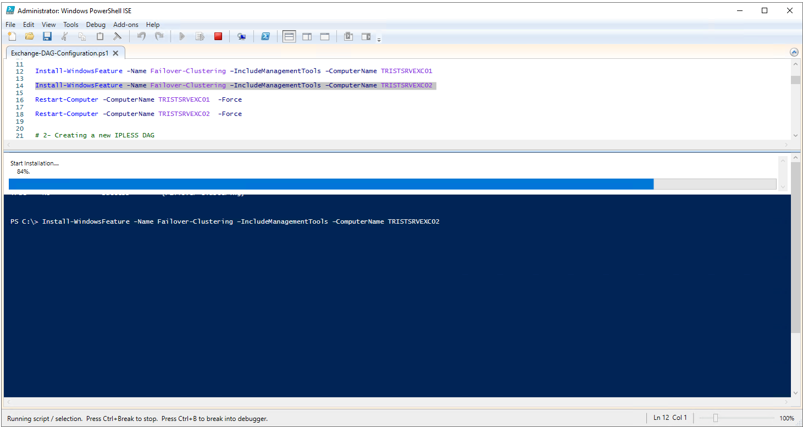The image size is (803, 427).
Task: Open the Tools menu
Action: click(x=71, y=25)
